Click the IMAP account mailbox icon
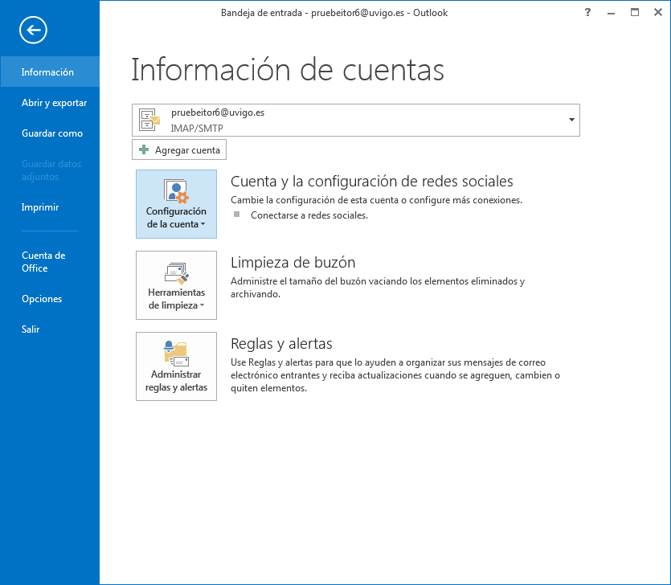 point(150,120)
